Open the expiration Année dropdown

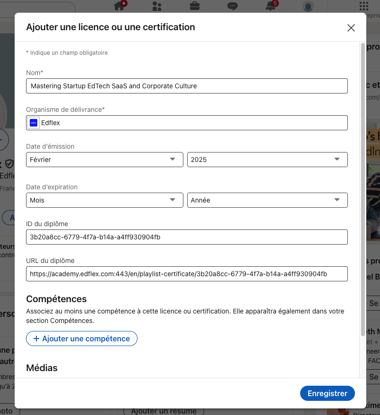tap(268, 200)
